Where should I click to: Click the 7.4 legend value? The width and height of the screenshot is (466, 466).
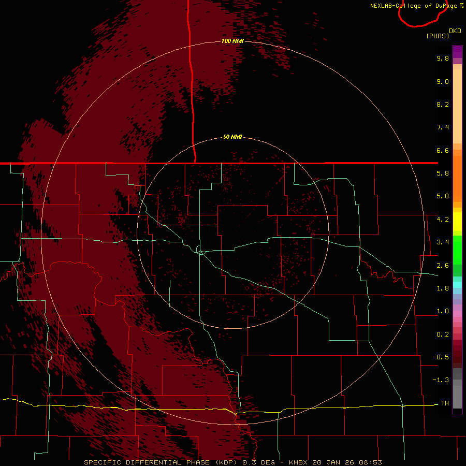tap(443, 127)
